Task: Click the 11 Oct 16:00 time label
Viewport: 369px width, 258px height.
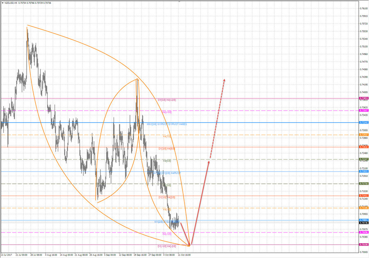Action: pyautogui.click(x=184, y=255)
